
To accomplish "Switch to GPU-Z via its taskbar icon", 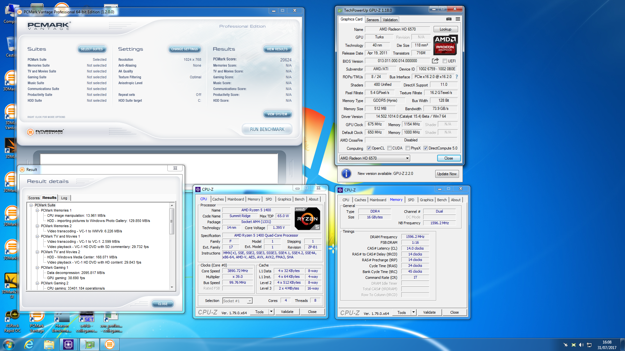I will pos(89,344).
